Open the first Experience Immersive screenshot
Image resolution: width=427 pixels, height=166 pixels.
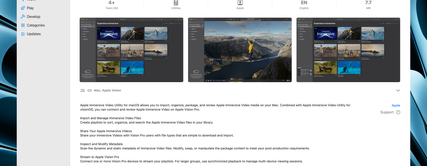click(131, 50)
